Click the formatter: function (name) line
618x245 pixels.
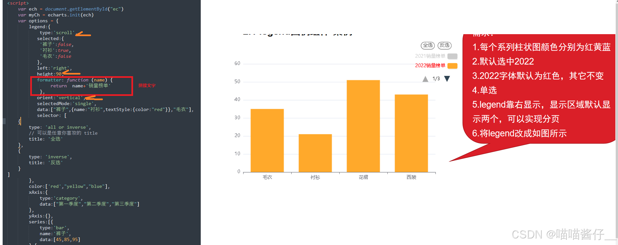pos(75,80)
